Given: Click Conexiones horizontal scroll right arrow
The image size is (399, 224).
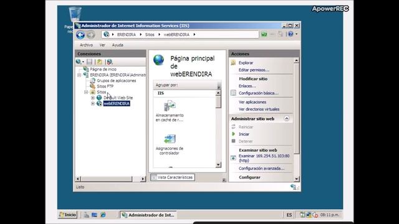Looking at the screenshot, I should click(x=143, y=179).
